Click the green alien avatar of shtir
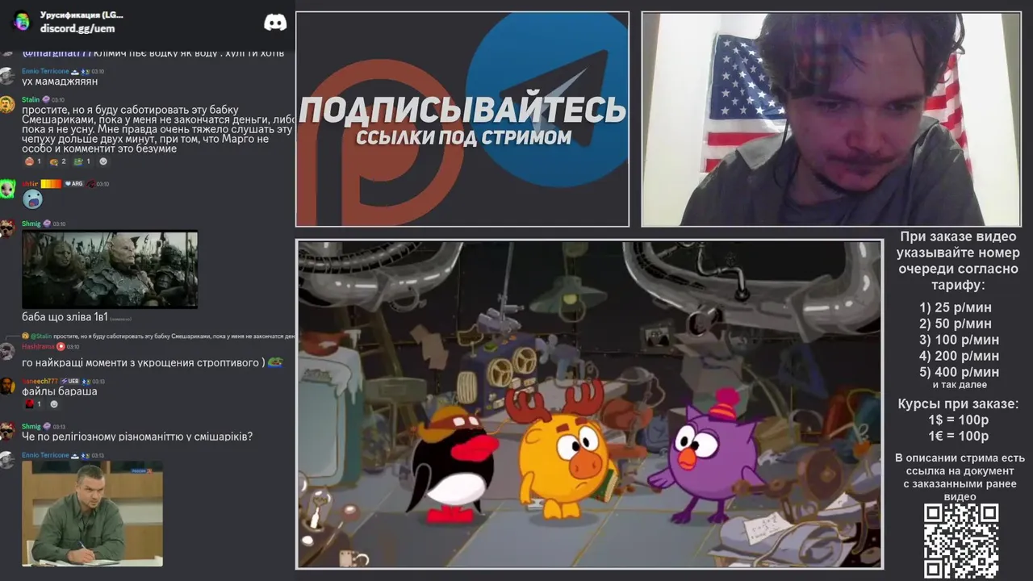The height and width of the screenshot is (581, 1033). pyautogui.click(x=7, y=190)
